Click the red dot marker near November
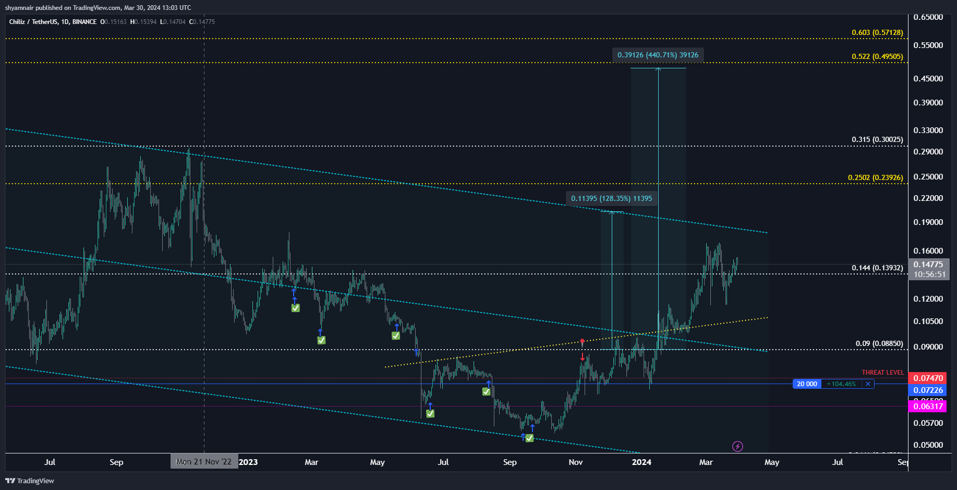Screen dimensions: 957x490 click(x=582, y=341)
